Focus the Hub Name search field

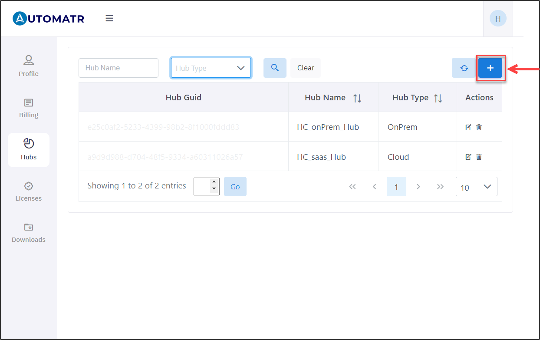[x=119, y=68]
